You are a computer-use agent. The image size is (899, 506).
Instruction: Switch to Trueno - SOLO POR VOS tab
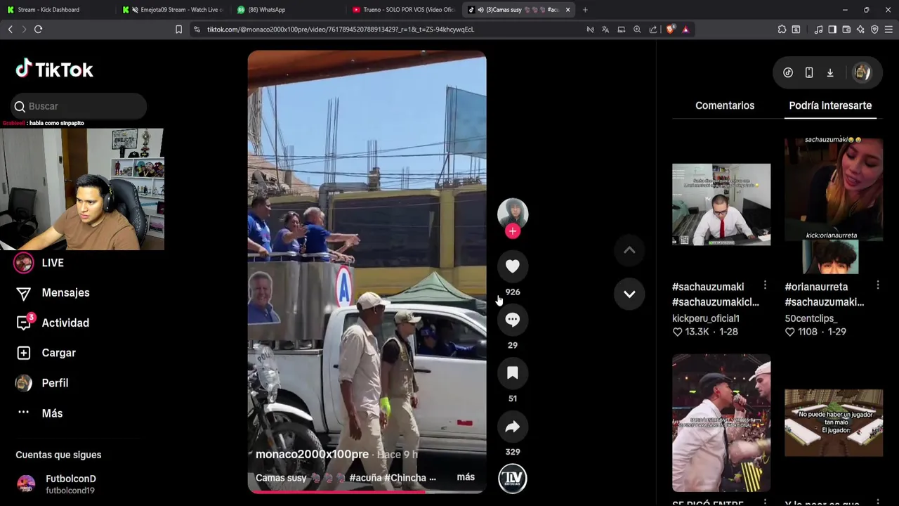click(x=402, y=10)
